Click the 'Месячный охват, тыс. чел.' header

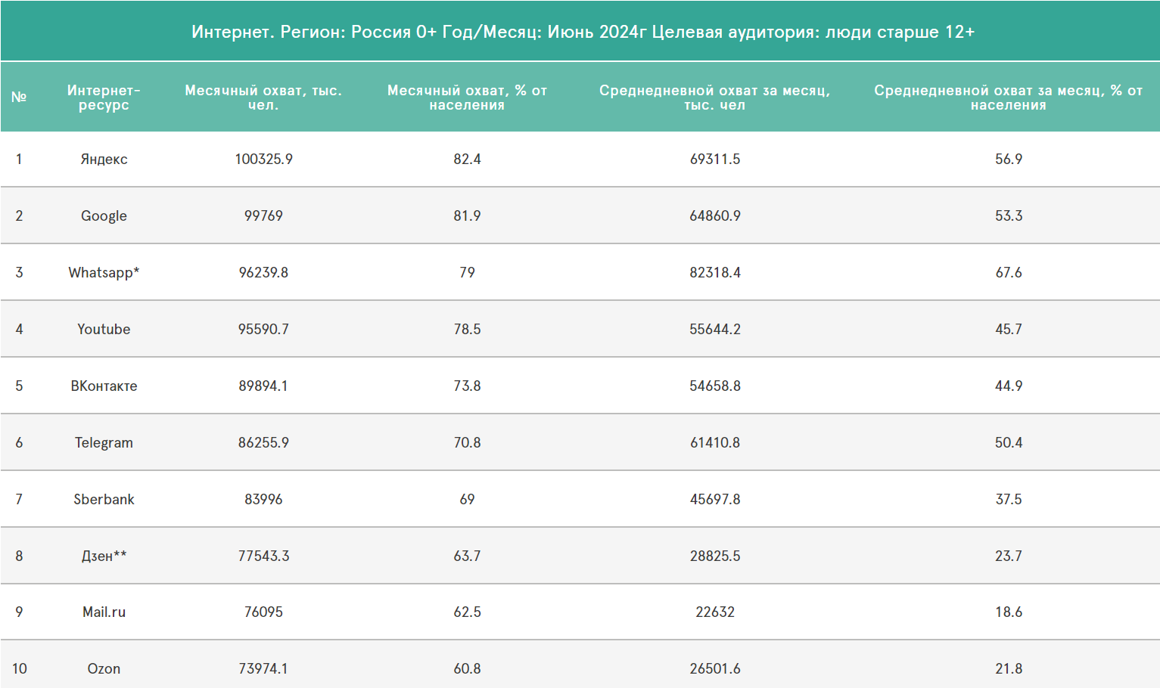263,98
